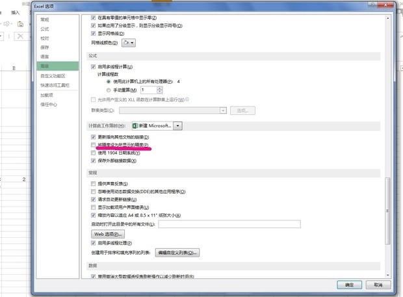
Task: Open 网格线颜色 dropdown arrow
Action: [133, 43]
